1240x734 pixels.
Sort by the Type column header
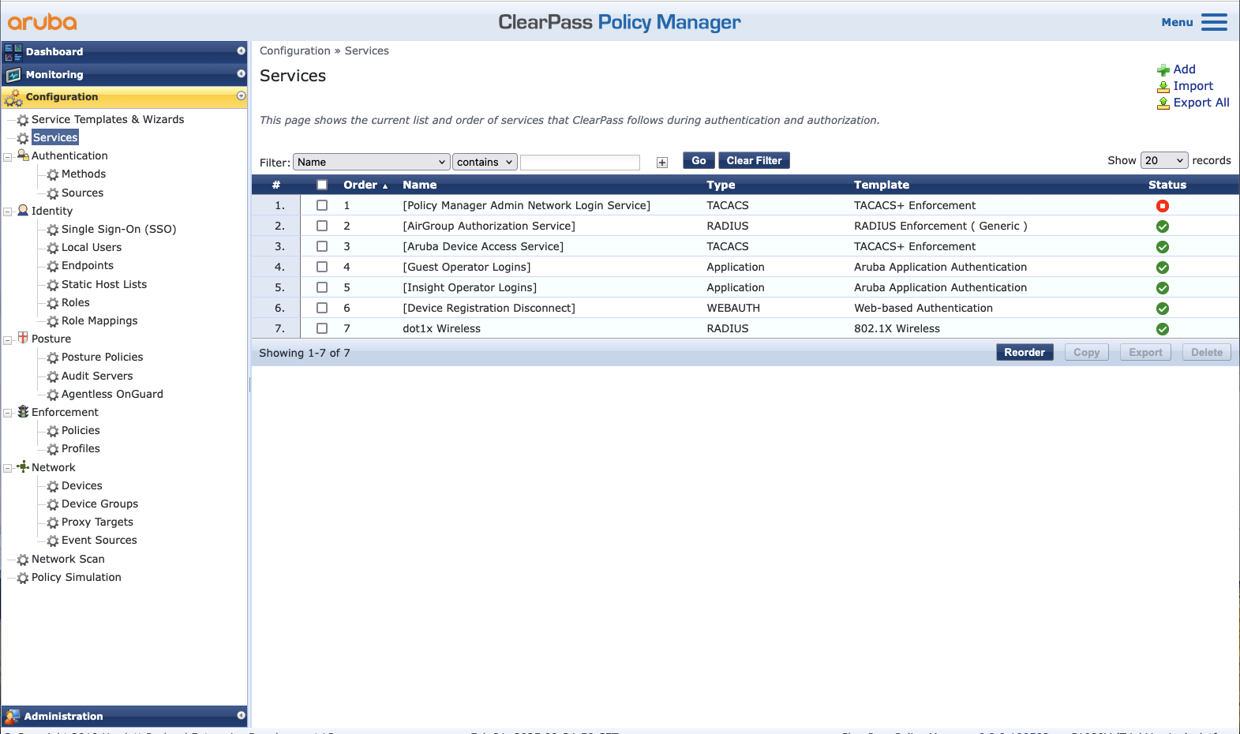721,185
